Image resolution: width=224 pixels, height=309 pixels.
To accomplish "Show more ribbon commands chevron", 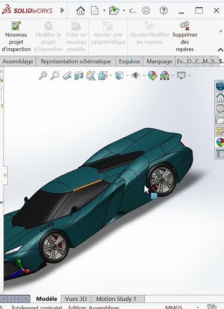I will click(x=220, y=31).
